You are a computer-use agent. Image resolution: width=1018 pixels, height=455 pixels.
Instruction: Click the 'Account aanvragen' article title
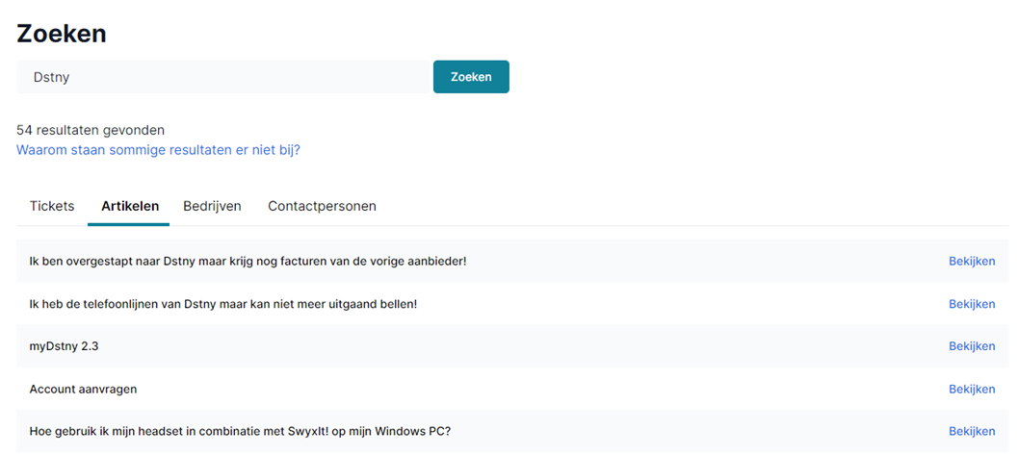click(83, 389)
